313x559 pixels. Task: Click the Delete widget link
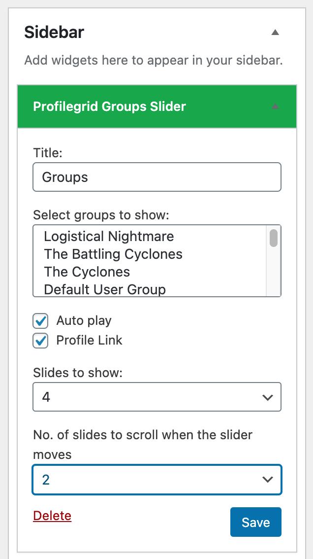(52, 516)
